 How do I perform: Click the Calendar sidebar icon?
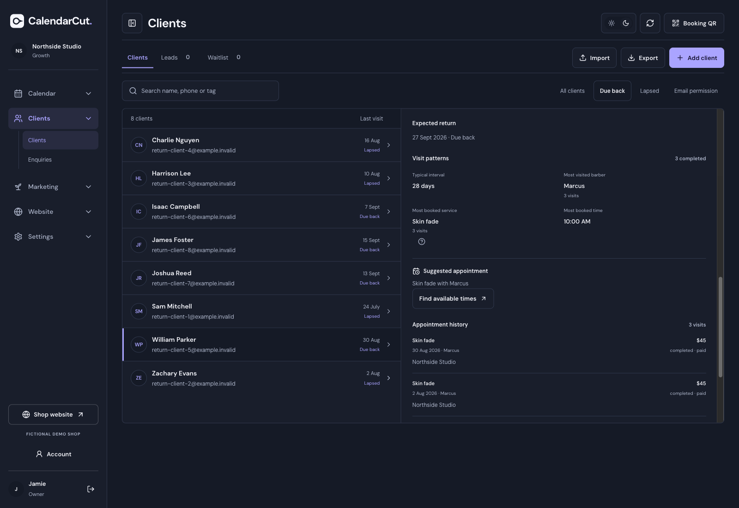point(18,94)
